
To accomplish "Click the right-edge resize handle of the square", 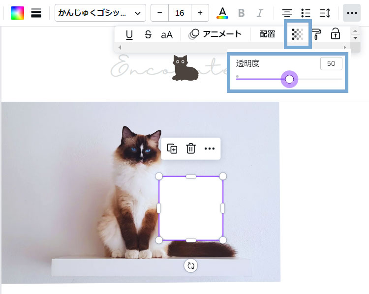I will [x=222, y=208].
